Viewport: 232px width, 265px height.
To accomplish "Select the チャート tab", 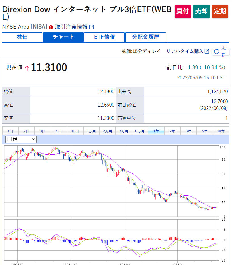I will pyautogui.click(x=63, y=37).
